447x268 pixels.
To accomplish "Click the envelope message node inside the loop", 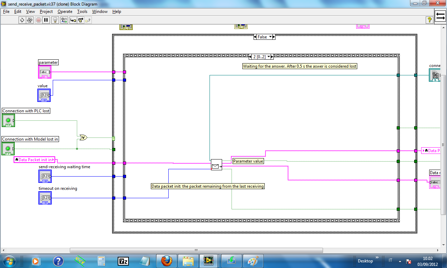I will pos(217,165).
